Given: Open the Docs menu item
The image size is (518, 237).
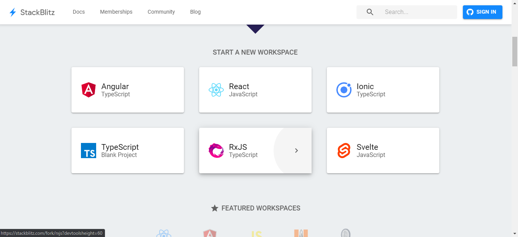Looking at the screenshot, I should (x=79, y=12).
